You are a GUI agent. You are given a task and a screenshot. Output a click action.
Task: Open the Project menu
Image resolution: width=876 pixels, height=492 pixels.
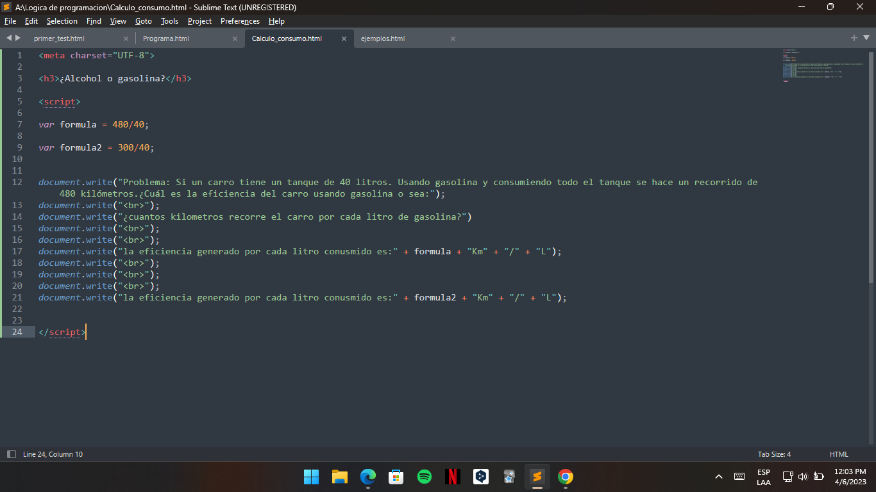tap(199, 21)
